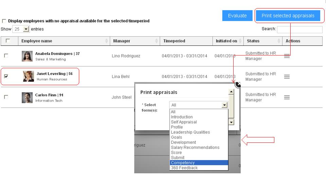Screen dimensions: 326x175
Task: Open the Select form(s) dropdown arrow
Action: pyautogui.click(x=224, y=105)
